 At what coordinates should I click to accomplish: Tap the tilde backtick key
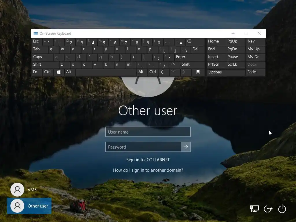click(x=48, y=42)
